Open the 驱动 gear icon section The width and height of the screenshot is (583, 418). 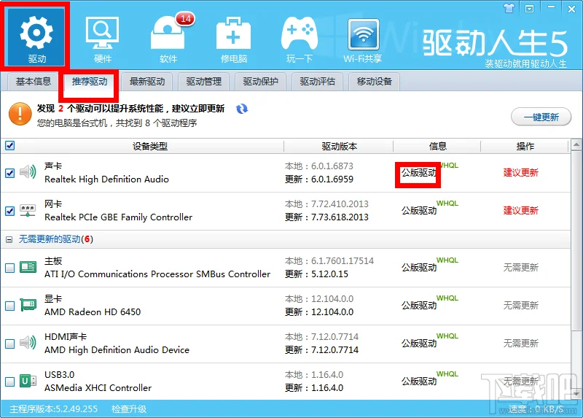[36, 35]
